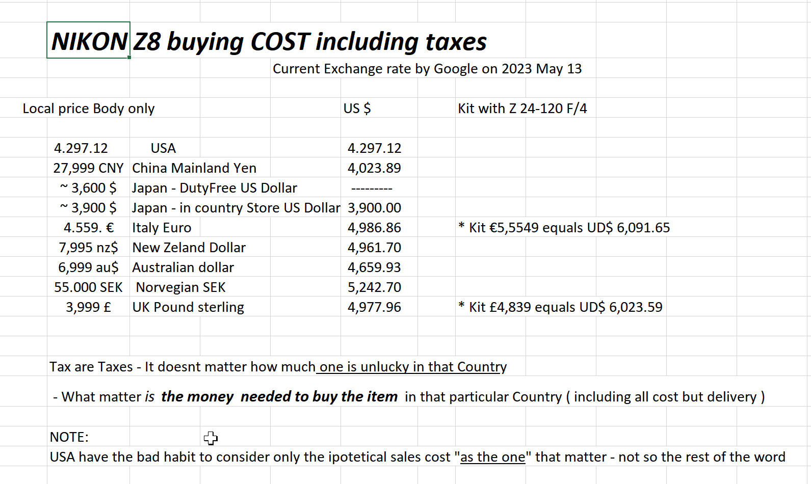Click the 'Tax are Taxes' sentence row

(x=278, y=367)
